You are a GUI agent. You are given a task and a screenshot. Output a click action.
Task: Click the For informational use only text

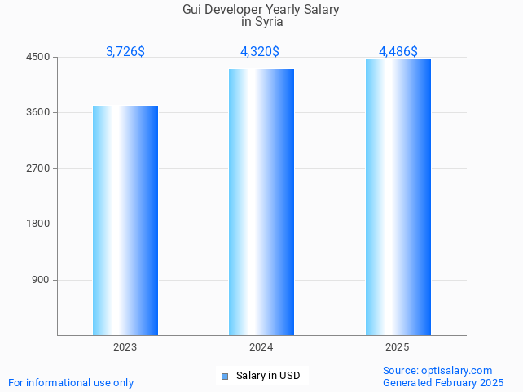pos(71,382)
